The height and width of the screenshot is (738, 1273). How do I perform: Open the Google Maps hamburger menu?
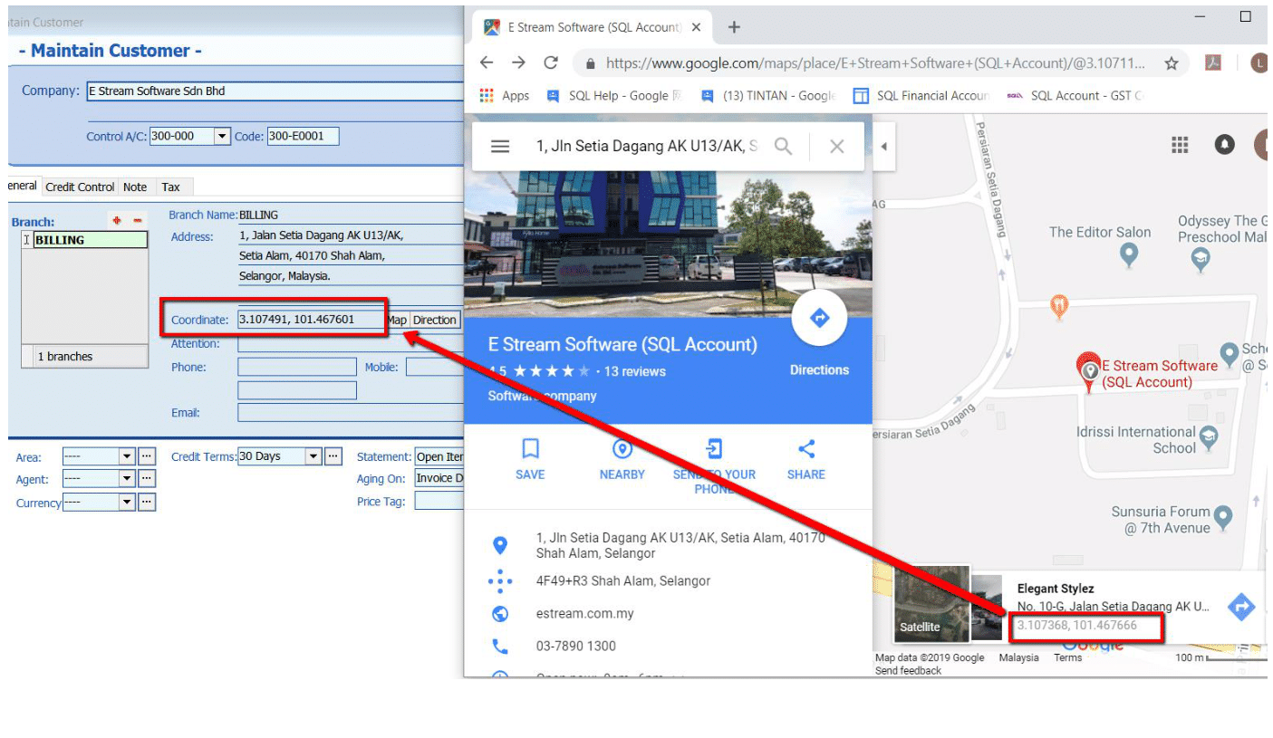point(500,147)
